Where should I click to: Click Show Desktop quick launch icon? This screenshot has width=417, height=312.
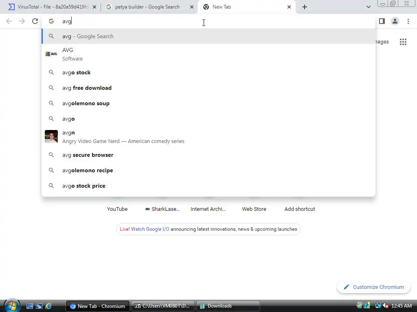29,306
